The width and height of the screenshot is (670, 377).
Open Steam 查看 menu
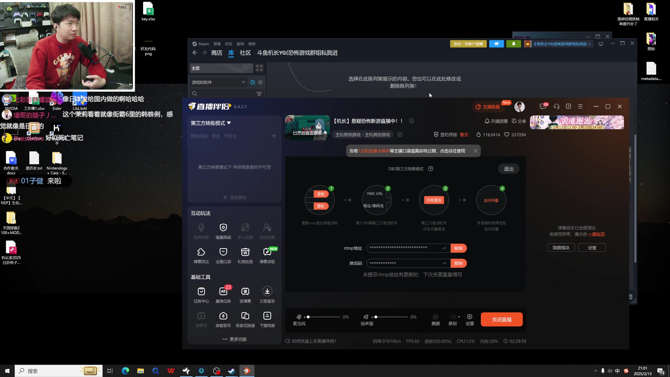click(x=217, y=44)
